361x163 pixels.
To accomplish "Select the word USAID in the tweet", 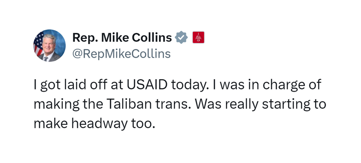I will click(x=147, y=85).
